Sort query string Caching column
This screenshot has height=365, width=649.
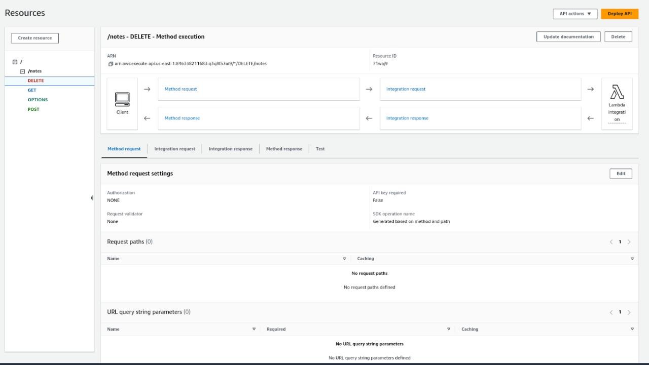click(632, 329)
